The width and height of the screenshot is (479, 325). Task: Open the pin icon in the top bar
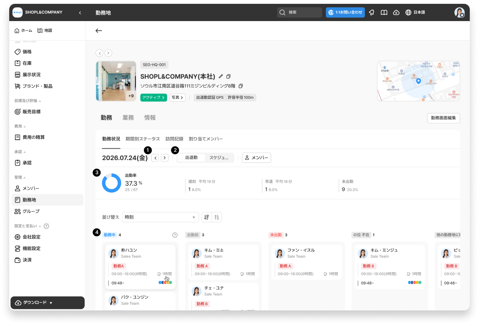click(x=371, y=12)
